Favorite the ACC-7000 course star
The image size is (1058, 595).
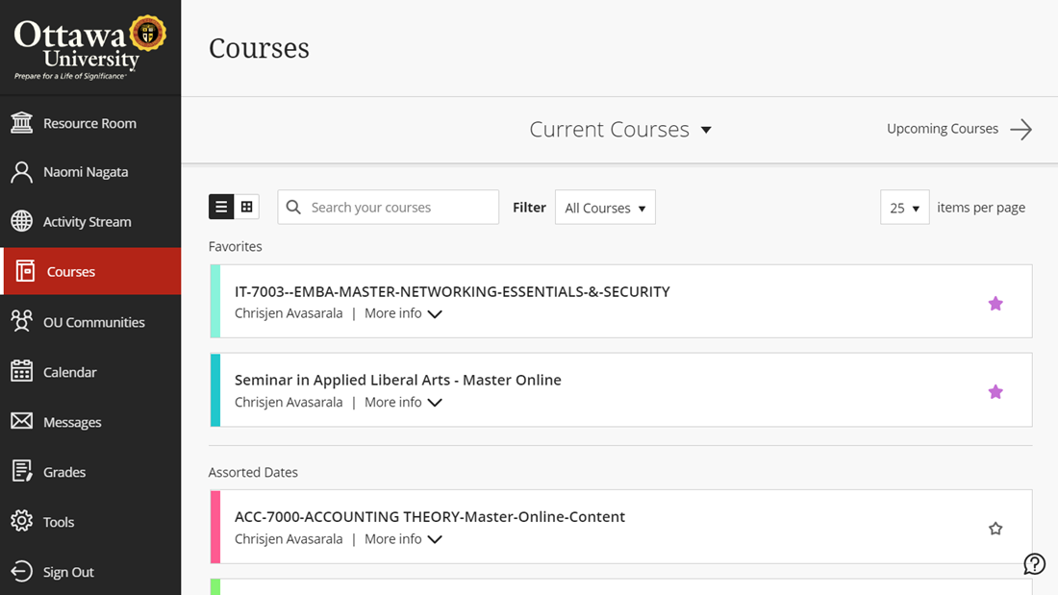[x=995, y=529]
